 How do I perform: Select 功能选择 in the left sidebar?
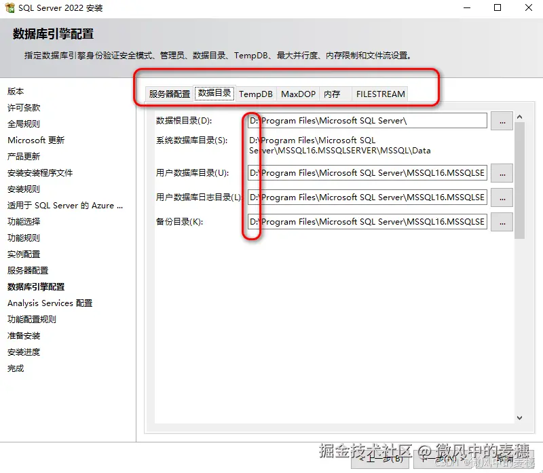coord(25,222)
